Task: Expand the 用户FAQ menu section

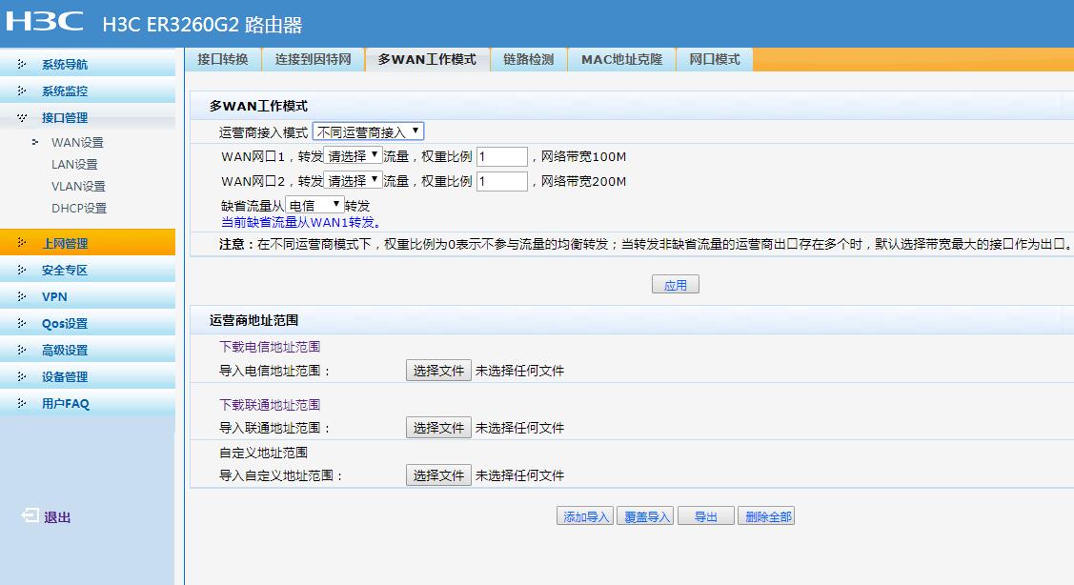Action: click(88, 403)
